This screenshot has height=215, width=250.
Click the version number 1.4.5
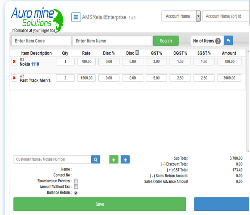pos(132,18)
